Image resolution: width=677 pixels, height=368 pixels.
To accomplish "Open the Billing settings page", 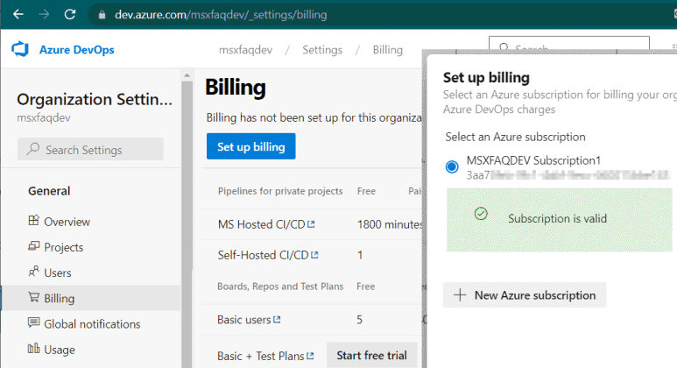I will pyautogui.click(x=91, y=298).
